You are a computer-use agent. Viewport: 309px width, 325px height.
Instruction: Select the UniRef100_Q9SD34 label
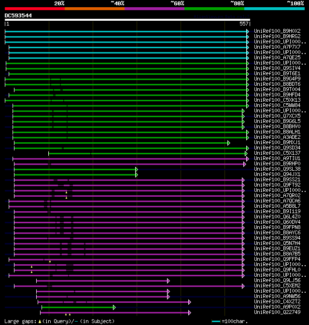pos(277,148)
